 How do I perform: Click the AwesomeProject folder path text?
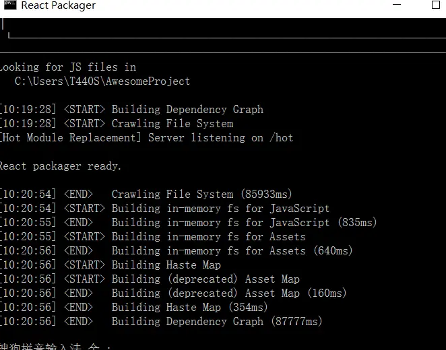[x=106, y=81]
